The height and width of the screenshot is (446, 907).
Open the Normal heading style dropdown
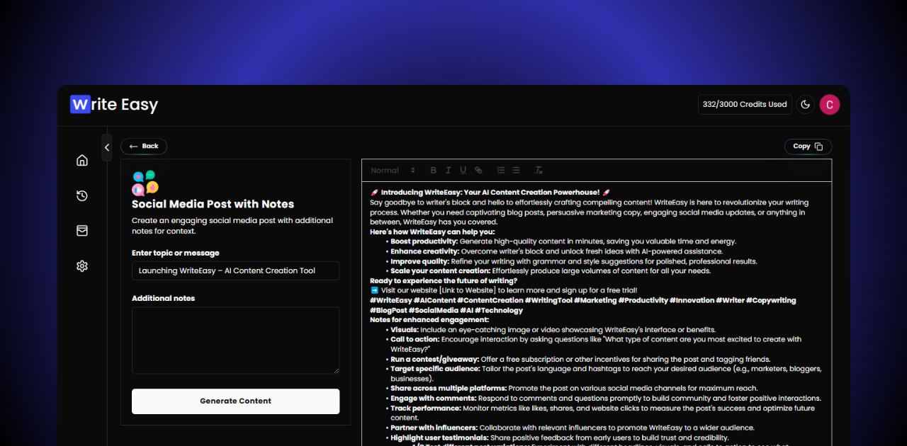[393, 170]
